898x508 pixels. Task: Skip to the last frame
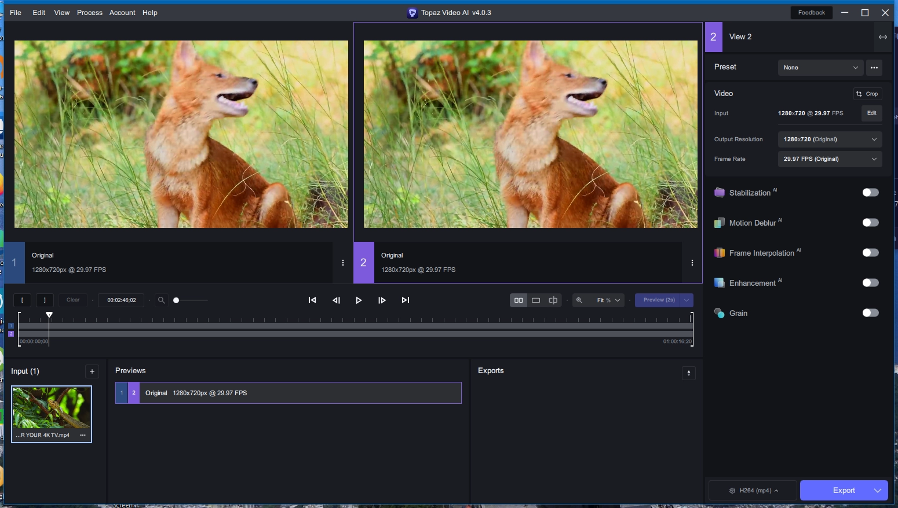(406, 300)
